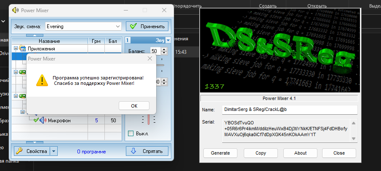Click the blue down-arrow icon on Спрятать

pos(133,151)
